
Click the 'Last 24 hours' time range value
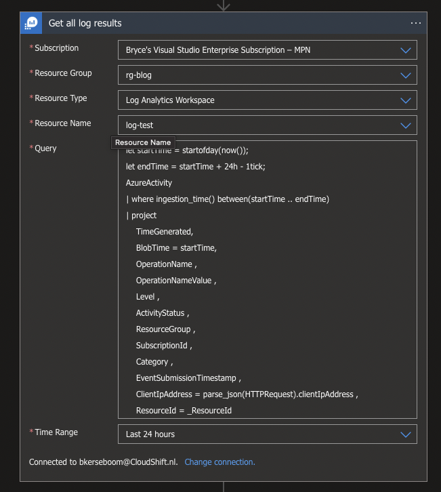pos(150,434)
